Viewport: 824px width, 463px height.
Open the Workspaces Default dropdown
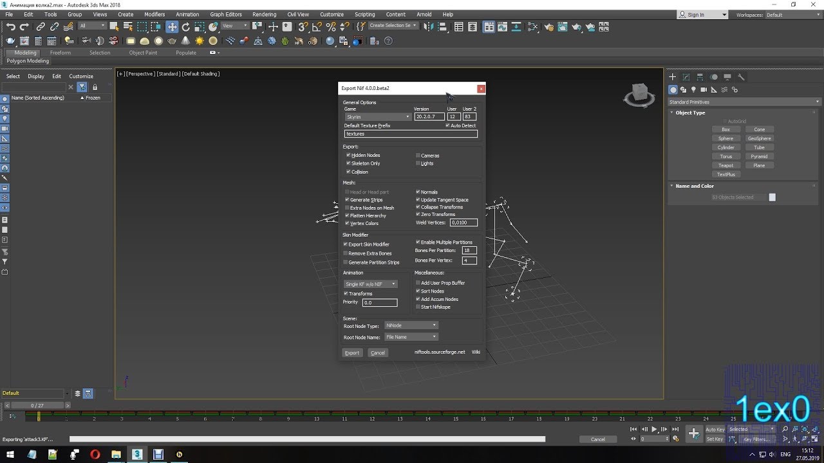[792, 15]
